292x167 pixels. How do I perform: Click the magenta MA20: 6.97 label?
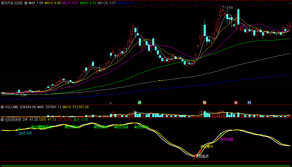point(70,3)
